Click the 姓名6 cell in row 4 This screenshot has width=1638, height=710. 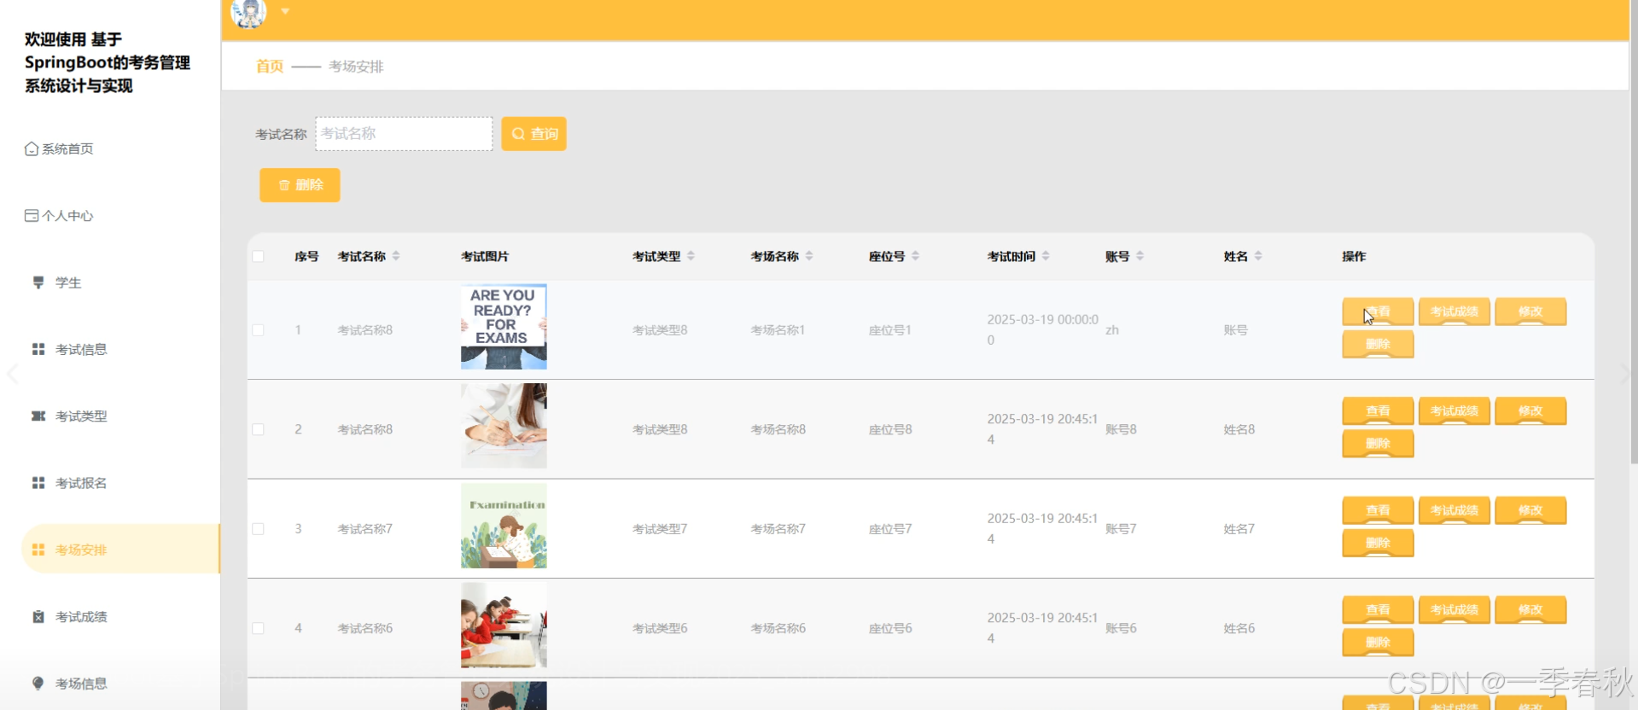pyautogui.click(x=1239, y=628)
